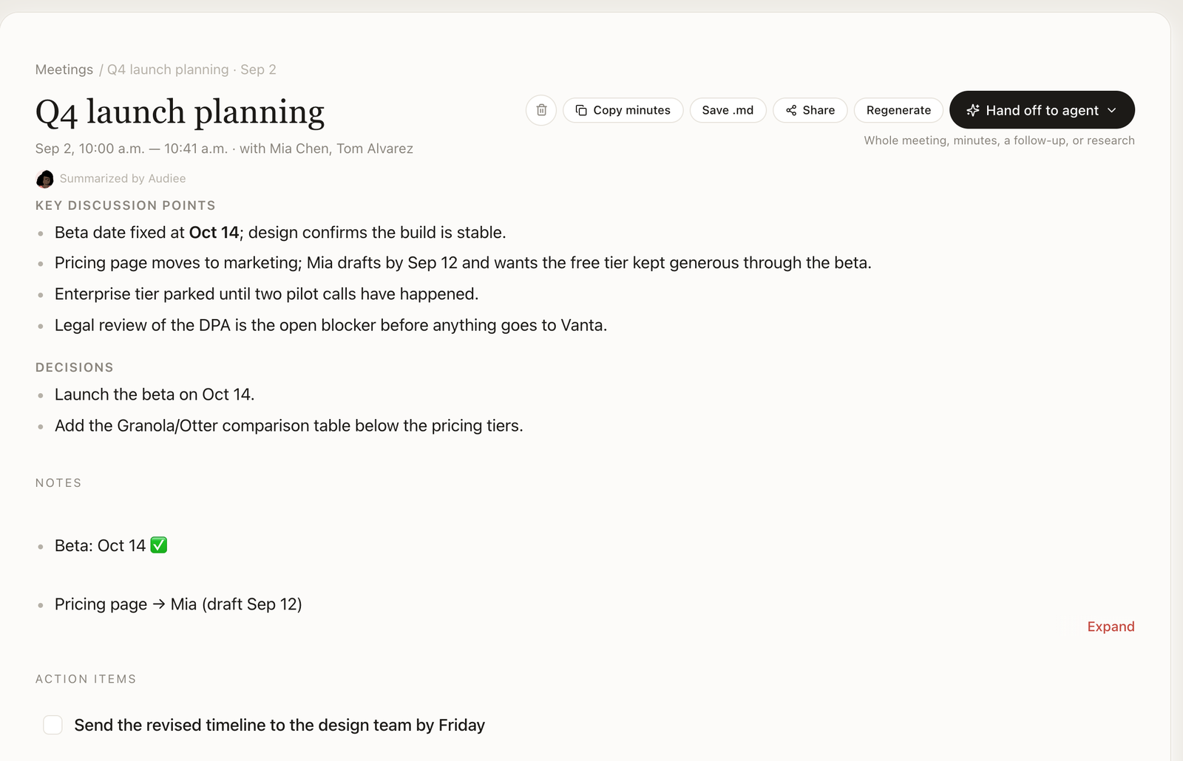Click the Share button
This screenshot has height=761, width=1183.
[810, 110]
